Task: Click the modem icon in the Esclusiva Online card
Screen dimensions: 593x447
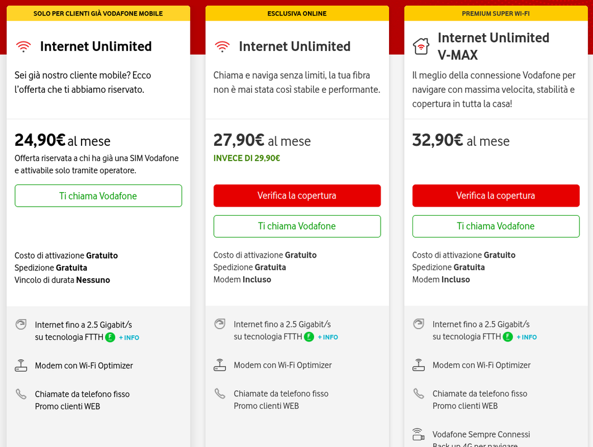Action: click(220, 365)
